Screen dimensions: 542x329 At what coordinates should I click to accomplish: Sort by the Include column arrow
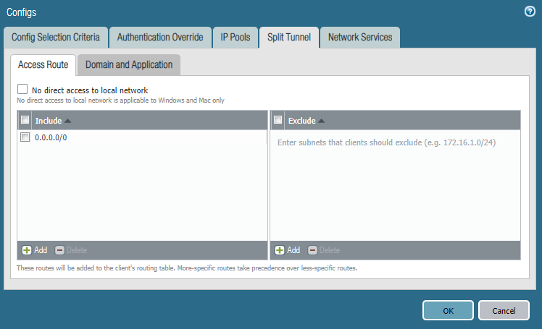(68, 121)
